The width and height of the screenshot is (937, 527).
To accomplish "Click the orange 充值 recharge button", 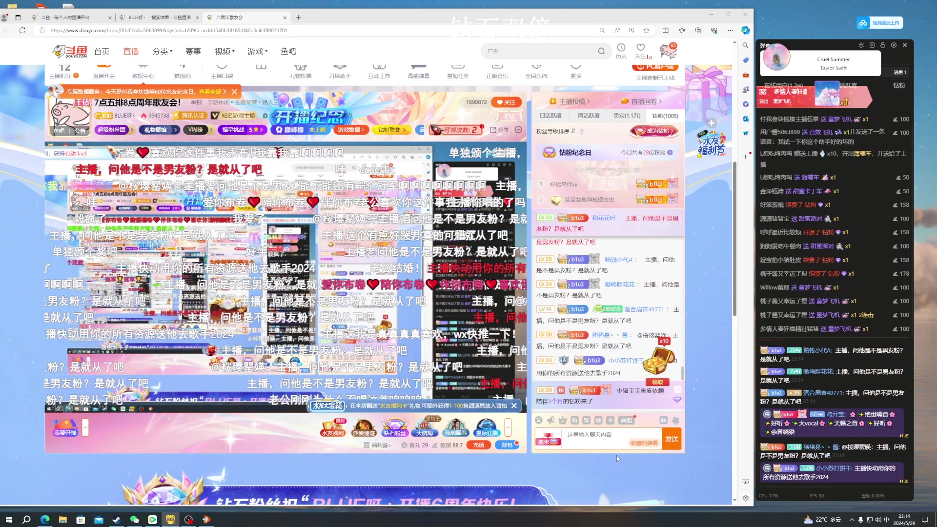I will (x=479, y=445).
